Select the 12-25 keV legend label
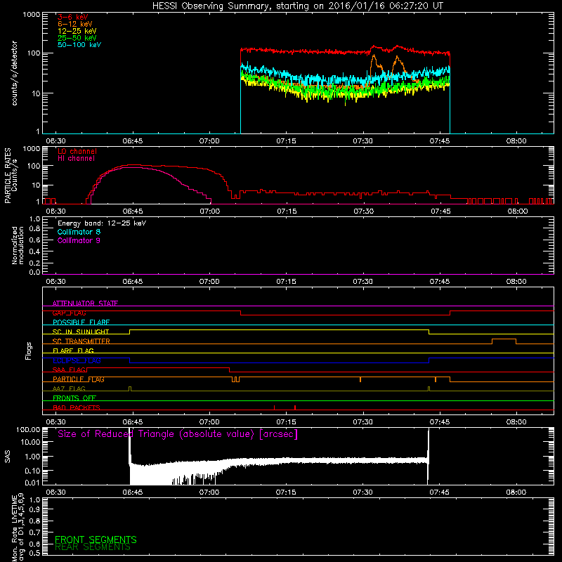The height and width of the screenshot is (562, 562). (77, 31)
